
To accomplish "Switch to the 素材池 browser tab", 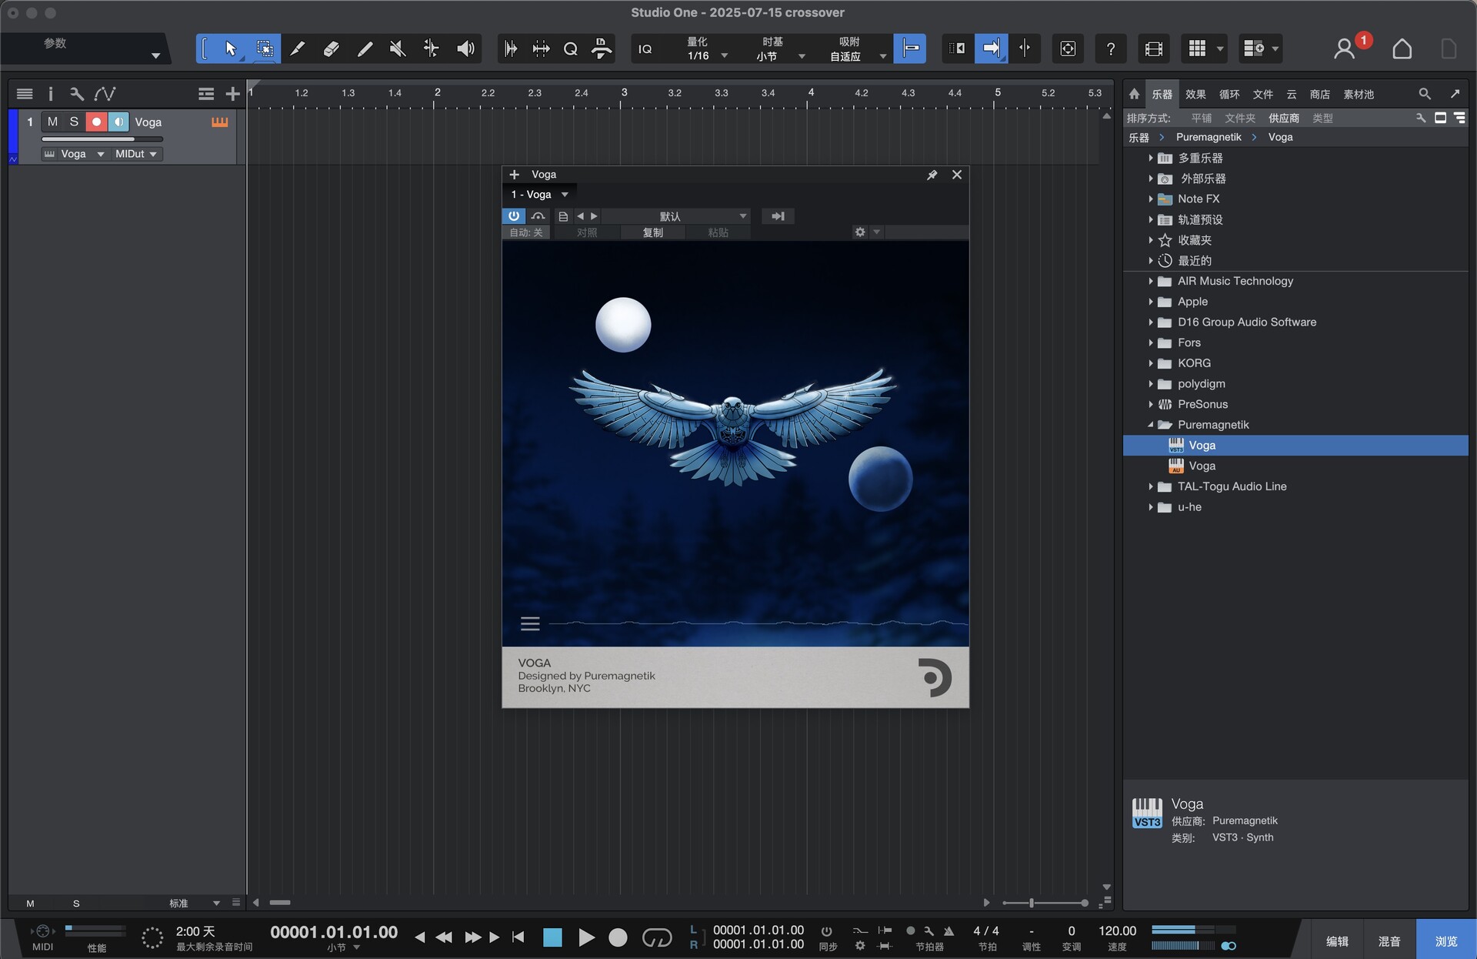I will pyautogui.click(x=1359, y=94).
